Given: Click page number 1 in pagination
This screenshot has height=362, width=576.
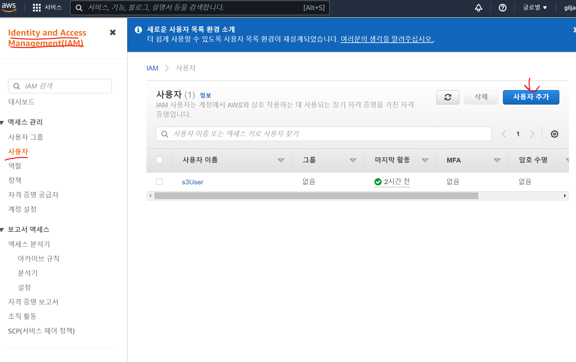Looking at the screenshot, I should pyautogui.click(x=518, y=134).
